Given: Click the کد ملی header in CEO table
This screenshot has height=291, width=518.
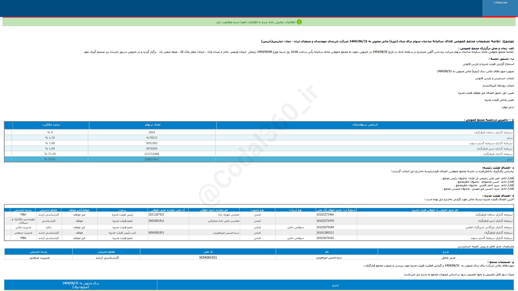Looking at the screenshot, I should [x=208, y=252].
